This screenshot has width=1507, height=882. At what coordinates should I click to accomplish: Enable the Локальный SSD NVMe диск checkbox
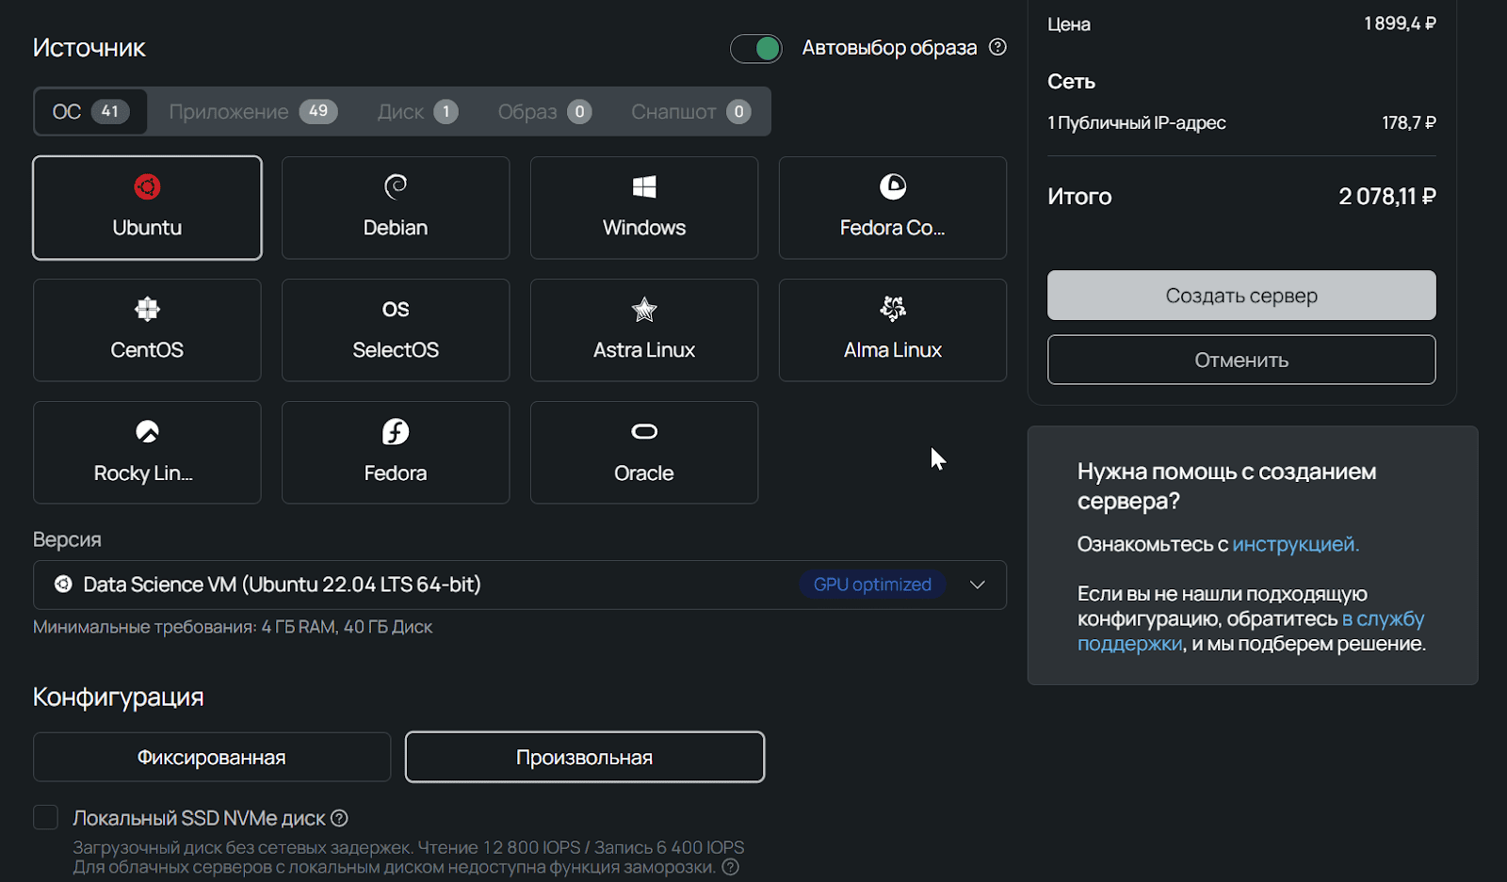click(x=46, y=817)
